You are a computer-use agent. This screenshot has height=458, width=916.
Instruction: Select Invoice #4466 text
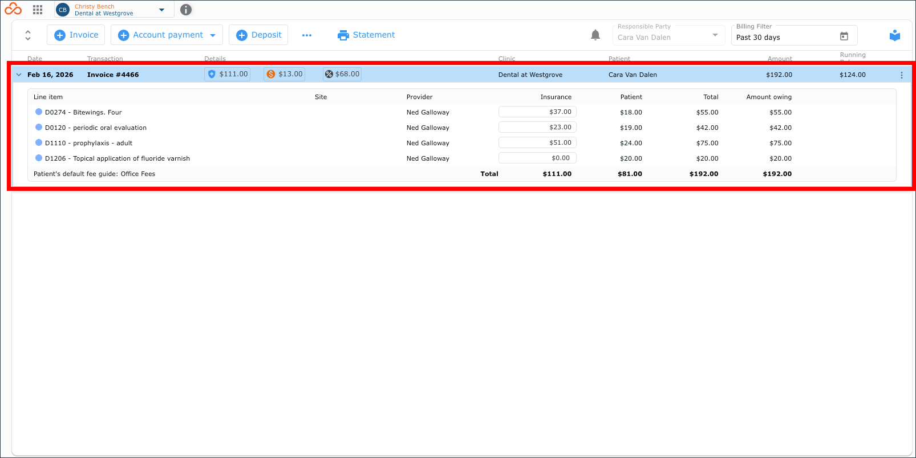point(113,75)
